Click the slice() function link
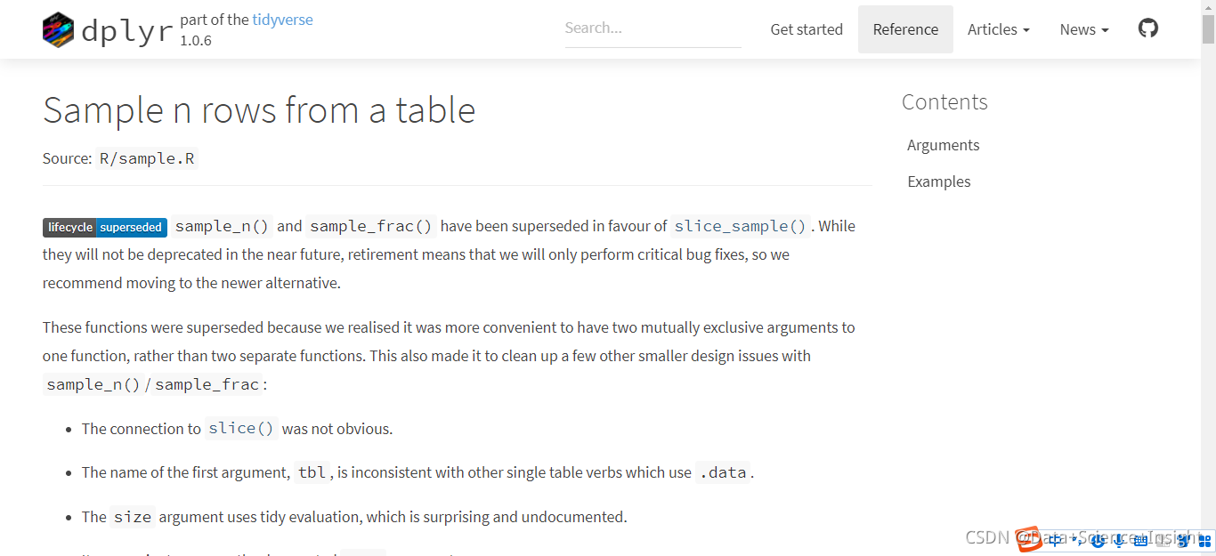The width and height of the screenshot is (1216, 556). click(x=241, y=428)
